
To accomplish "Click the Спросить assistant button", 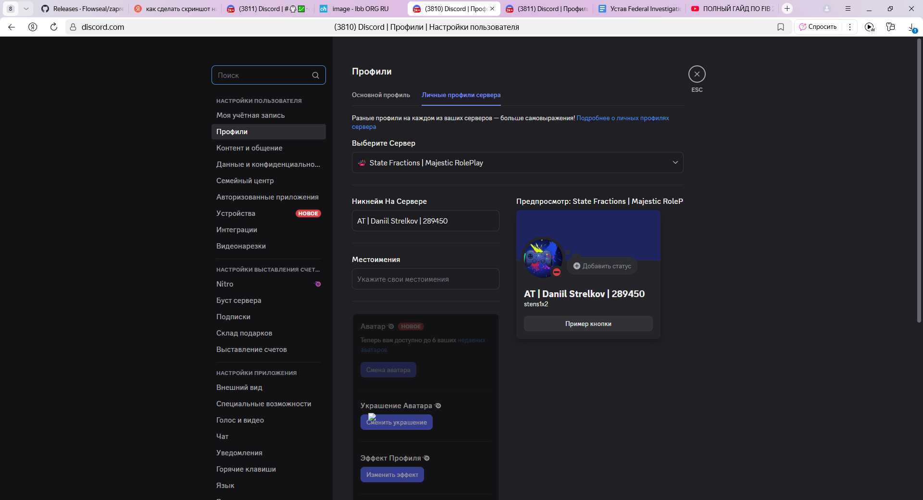I will [x=818, y=27].
